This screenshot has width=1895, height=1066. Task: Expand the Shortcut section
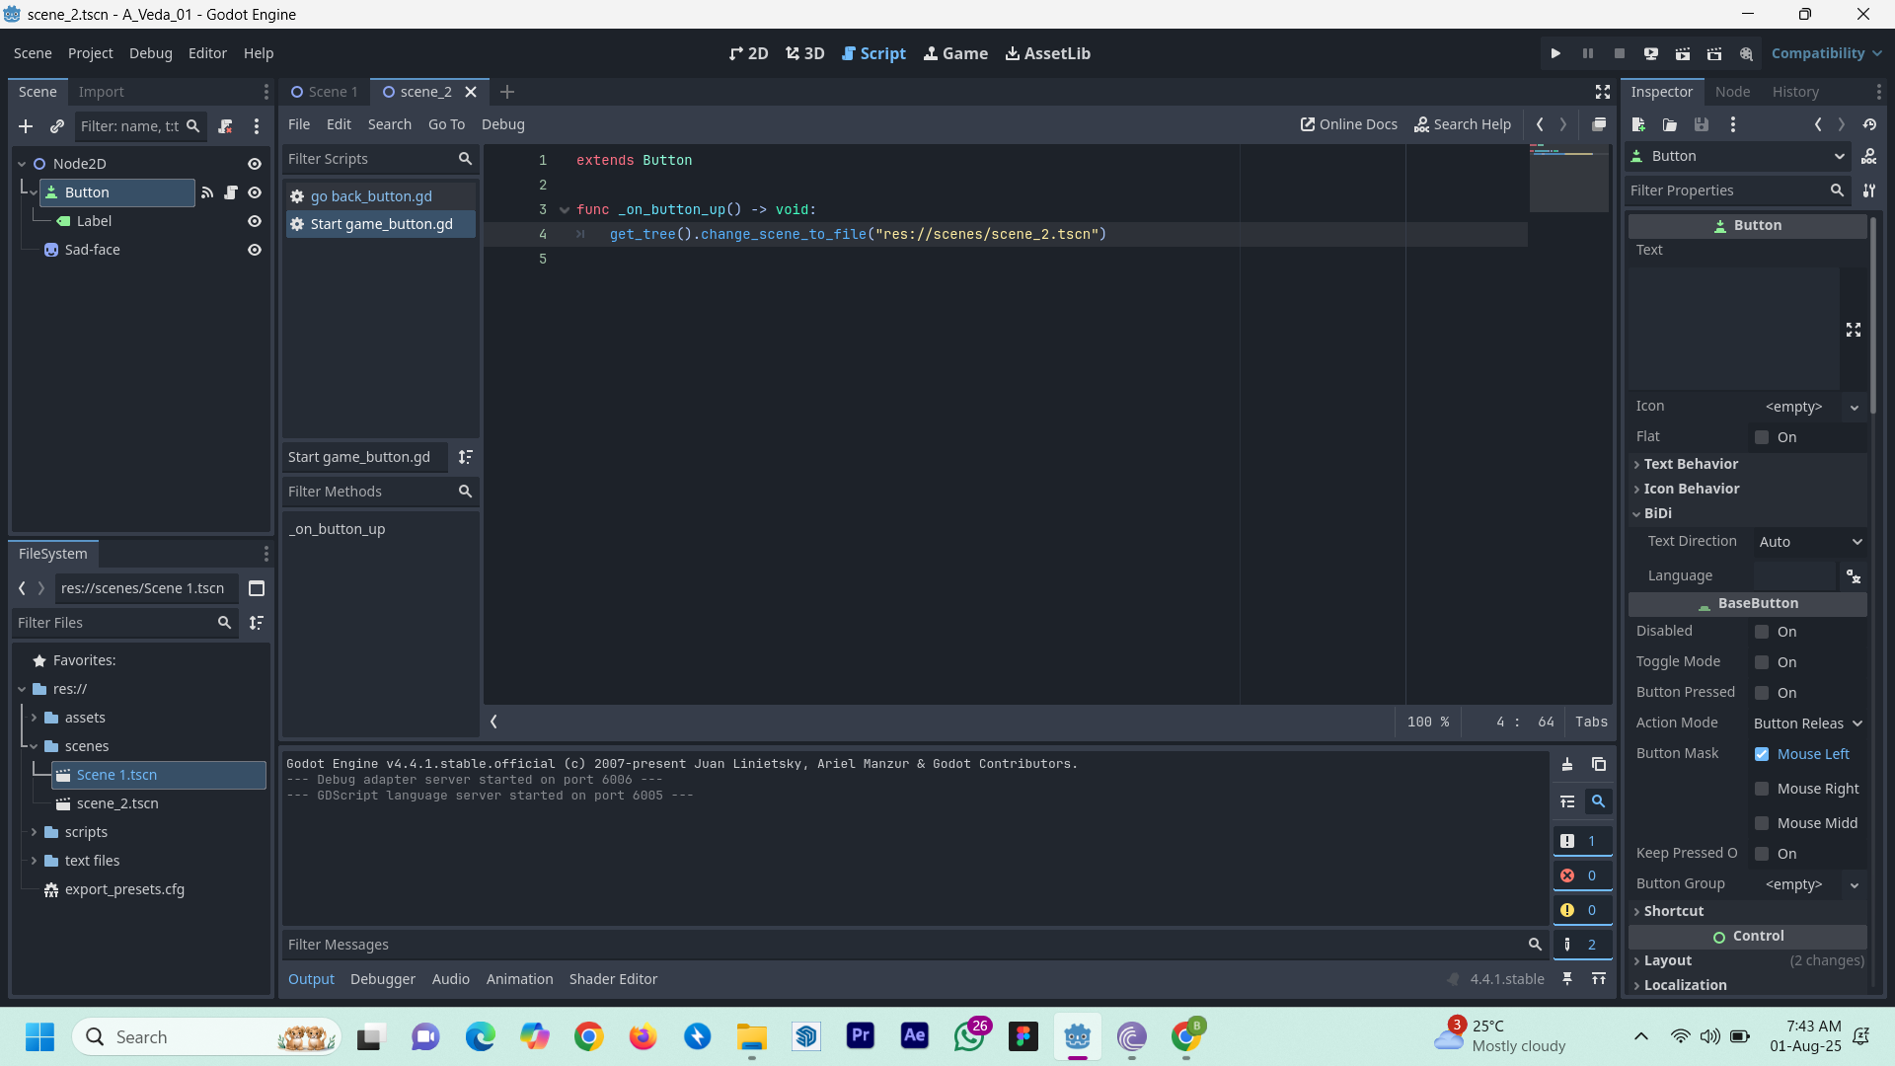pyautogui.click(x=1673, y=911)
